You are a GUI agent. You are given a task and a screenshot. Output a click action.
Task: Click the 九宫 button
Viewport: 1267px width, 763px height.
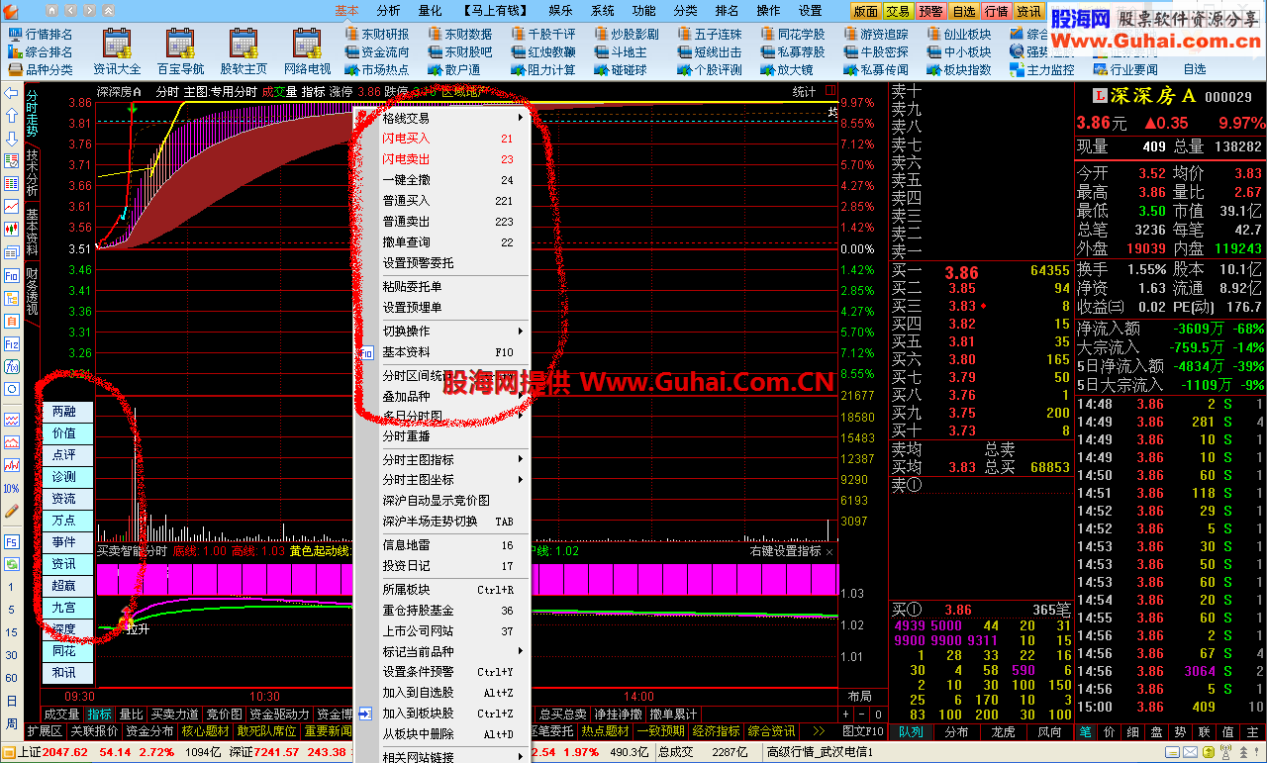click(x=67, y=608)
